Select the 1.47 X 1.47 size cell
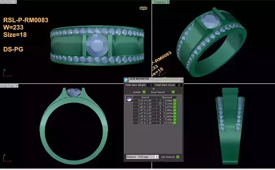 145,113
